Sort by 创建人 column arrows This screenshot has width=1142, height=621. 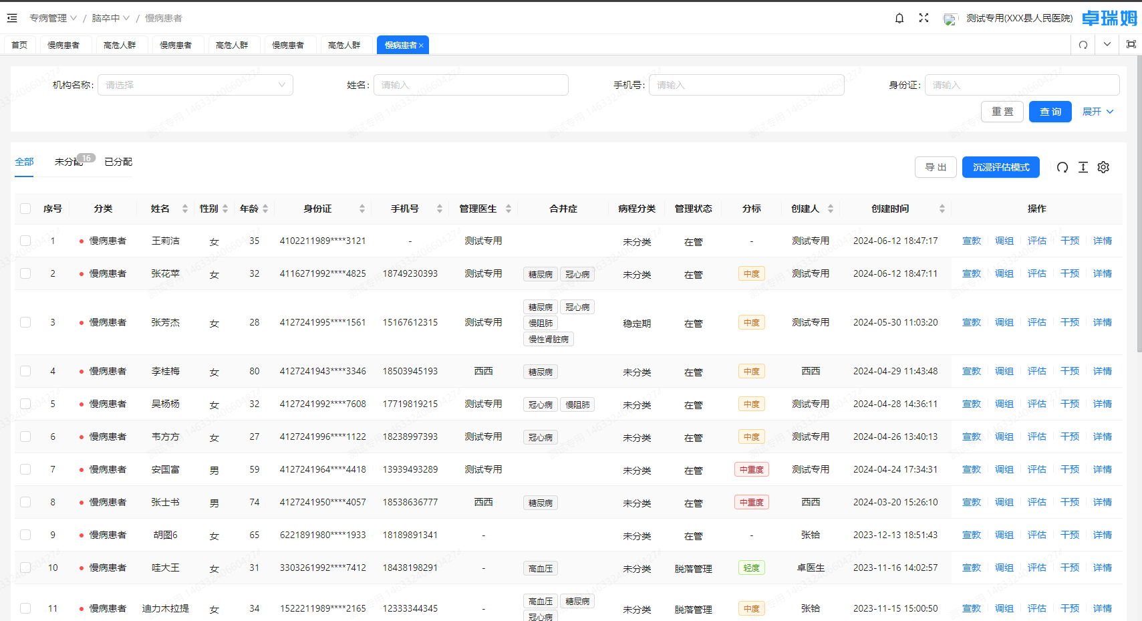point(831,209)
